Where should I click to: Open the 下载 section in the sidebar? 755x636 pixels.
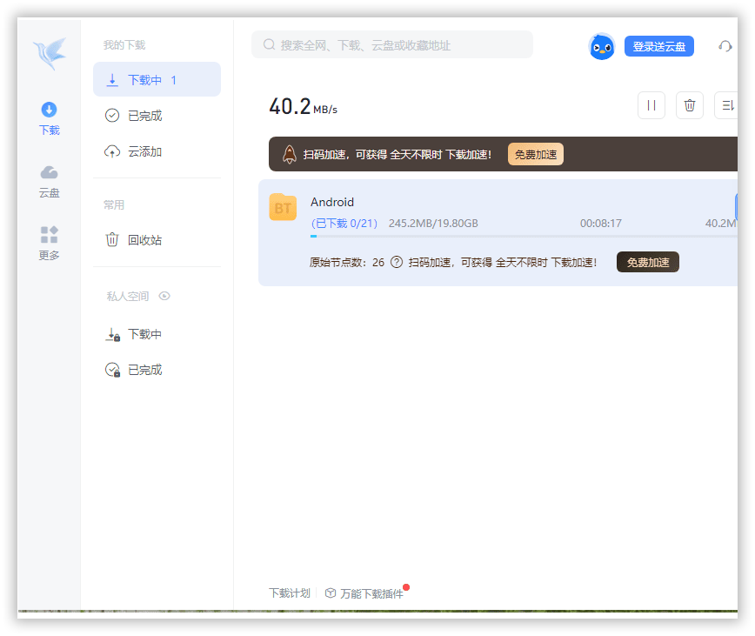[49, 118]
